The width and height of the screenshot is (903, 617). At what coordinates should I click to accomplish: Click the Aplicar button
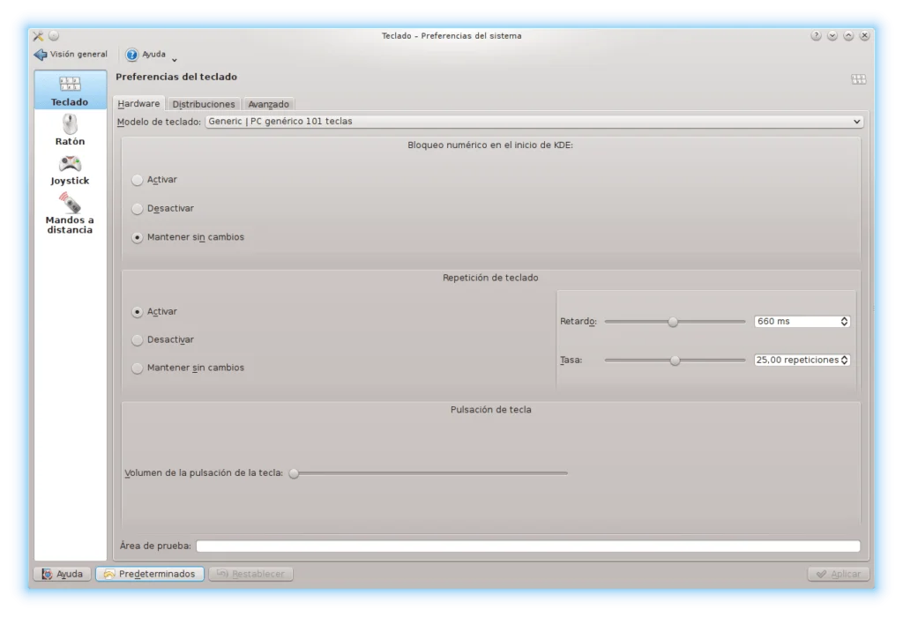pos(838,574)
